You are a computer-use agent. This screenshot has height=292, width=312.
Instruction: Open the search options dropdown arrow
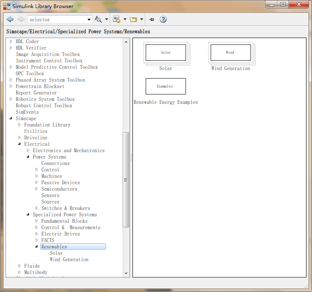tap(107, 19)
